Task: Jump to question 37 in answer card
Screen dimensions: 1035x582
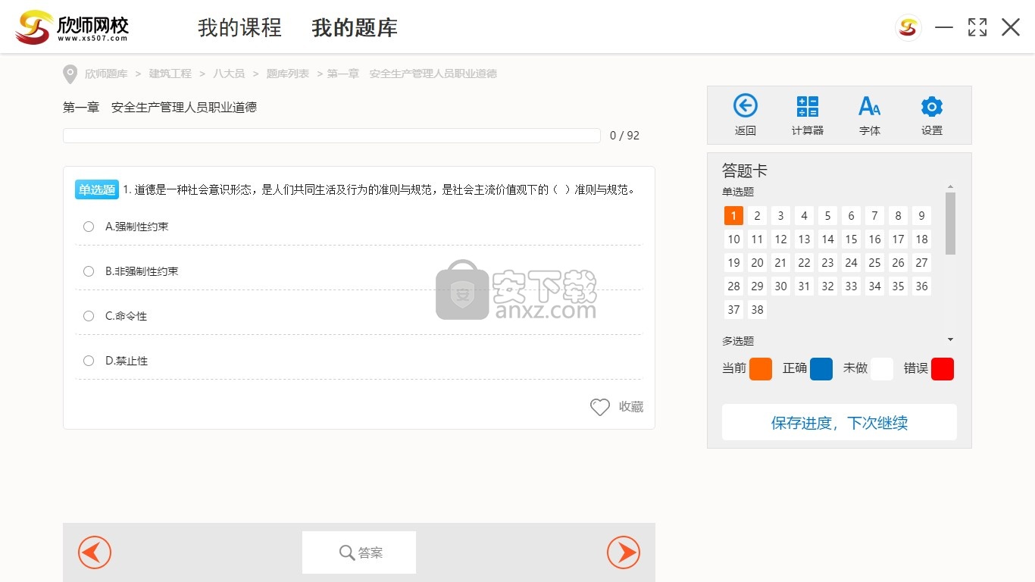Action: pos(733,310)
